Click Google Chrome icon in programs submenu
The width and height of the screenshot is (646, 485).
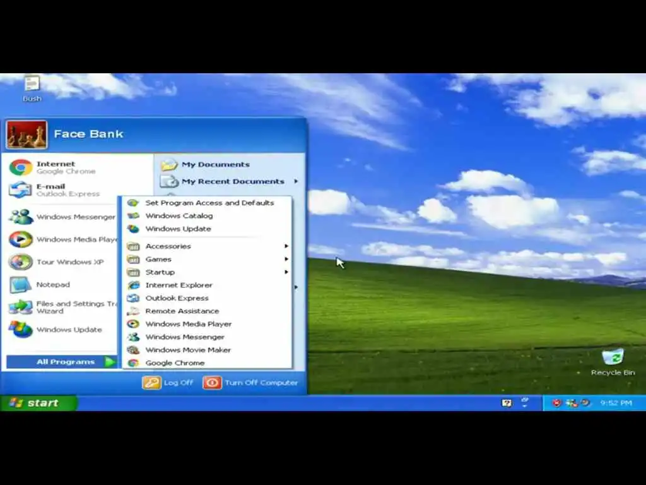(x=133, y=363)
